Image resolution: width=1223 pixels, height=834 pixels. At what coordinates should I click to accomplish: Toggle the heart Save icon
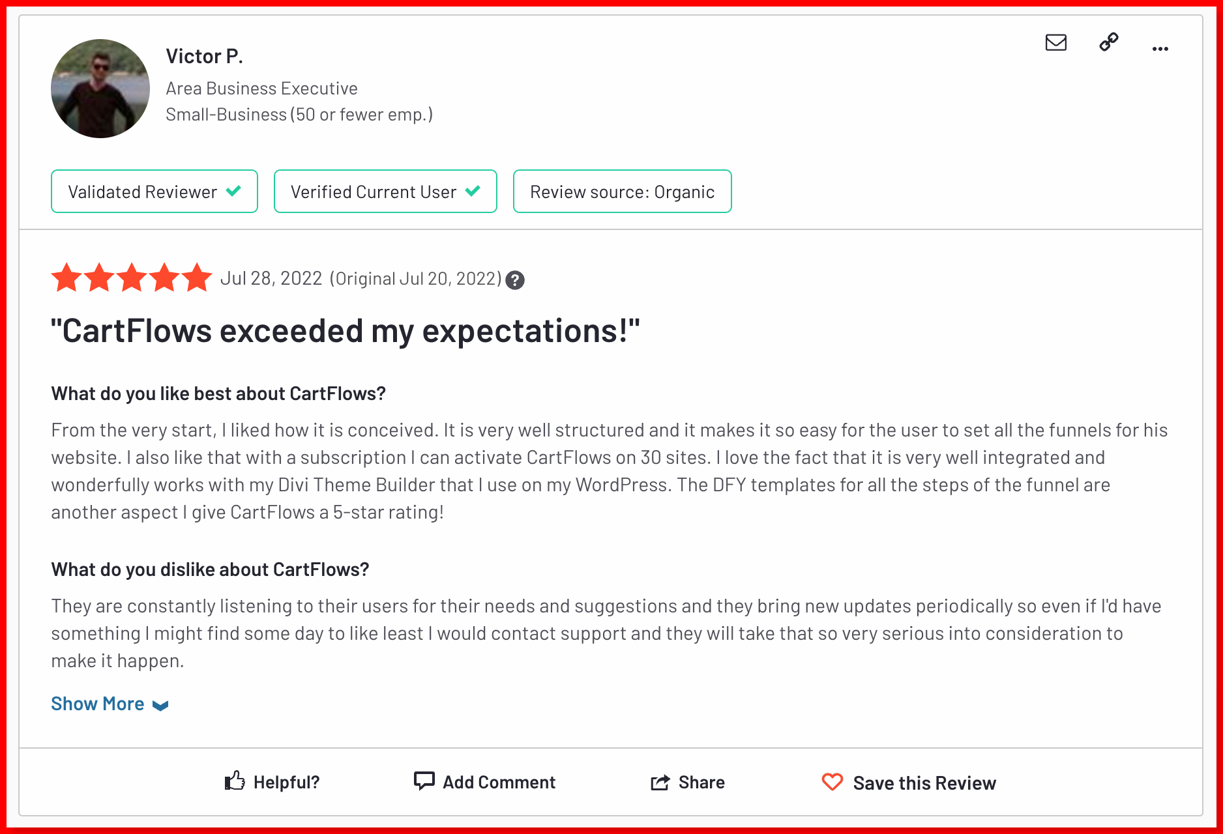[x=832, y=781]
